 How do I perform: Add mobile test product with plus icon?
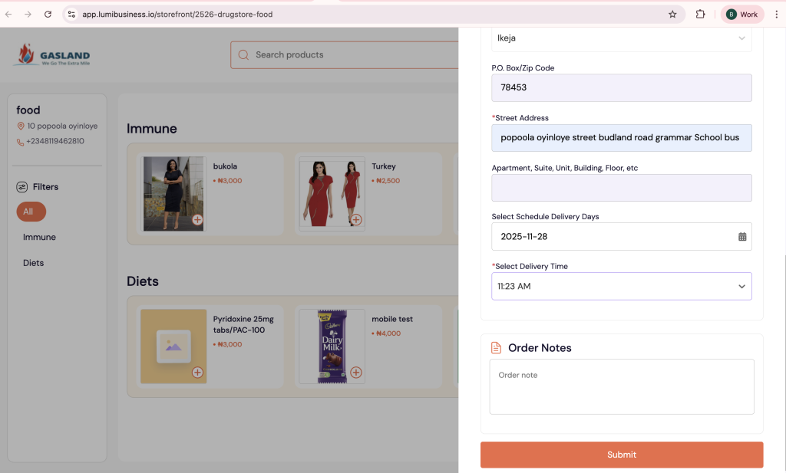pyautogui.click(x=355, y=373)
